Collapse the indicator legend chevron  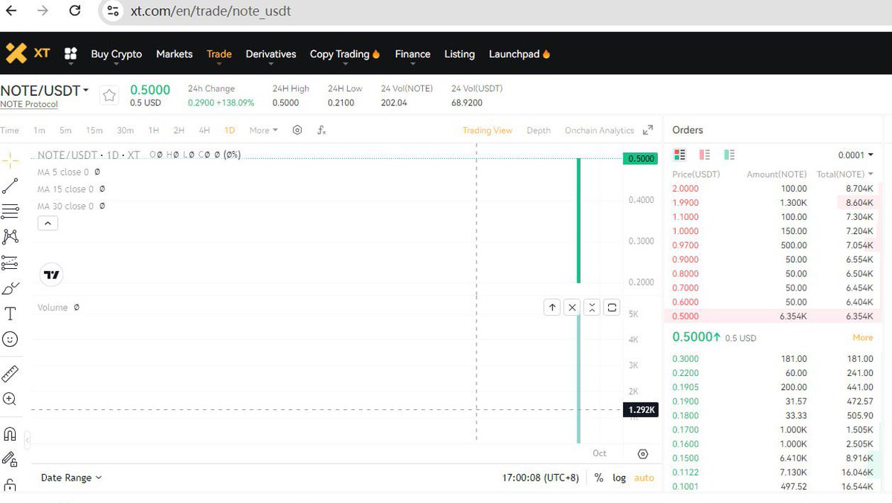(x=48, y=223)
